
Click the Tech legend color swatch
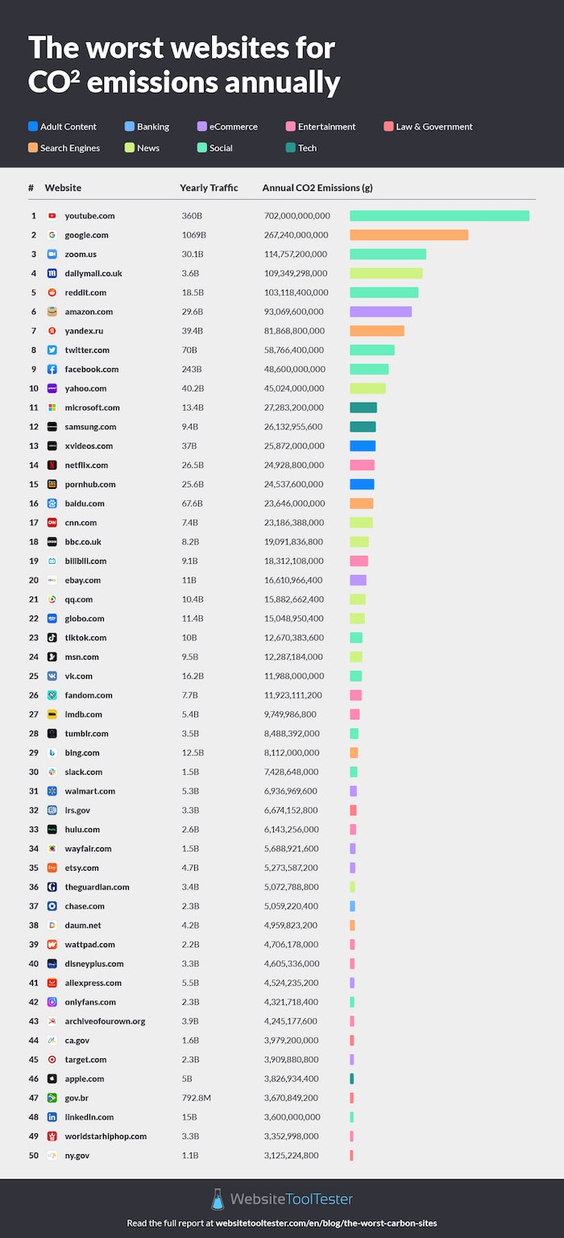click(289, 148)
